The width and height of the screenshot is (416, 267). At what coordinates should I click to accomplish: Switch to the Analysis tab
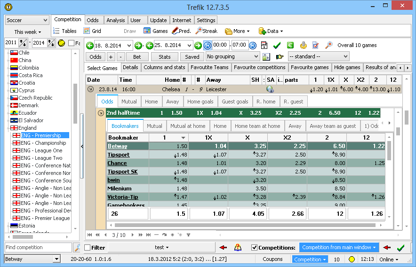click(115, 20)
